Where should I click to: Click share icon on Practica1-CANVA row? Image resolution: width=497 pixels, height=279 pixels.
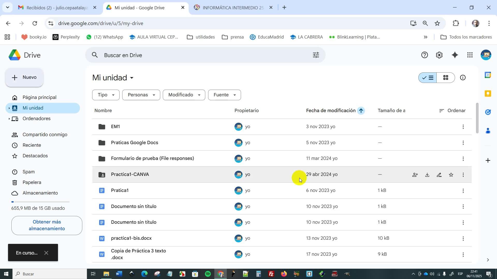[415, 175]
